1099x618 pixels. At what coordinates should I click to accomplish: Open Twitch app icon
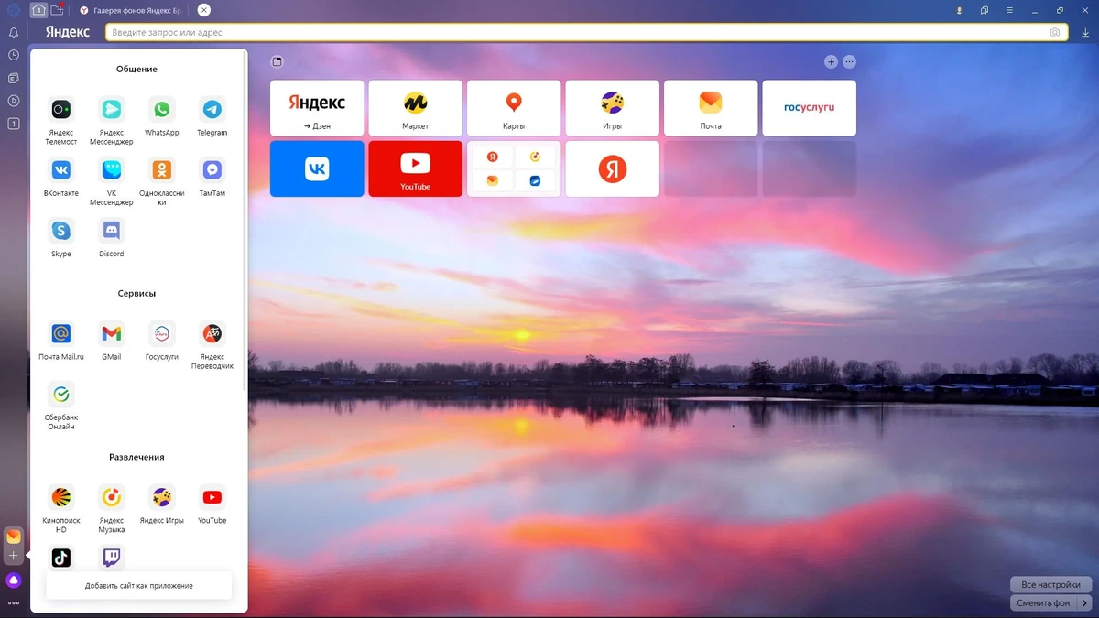click(112, 557)
